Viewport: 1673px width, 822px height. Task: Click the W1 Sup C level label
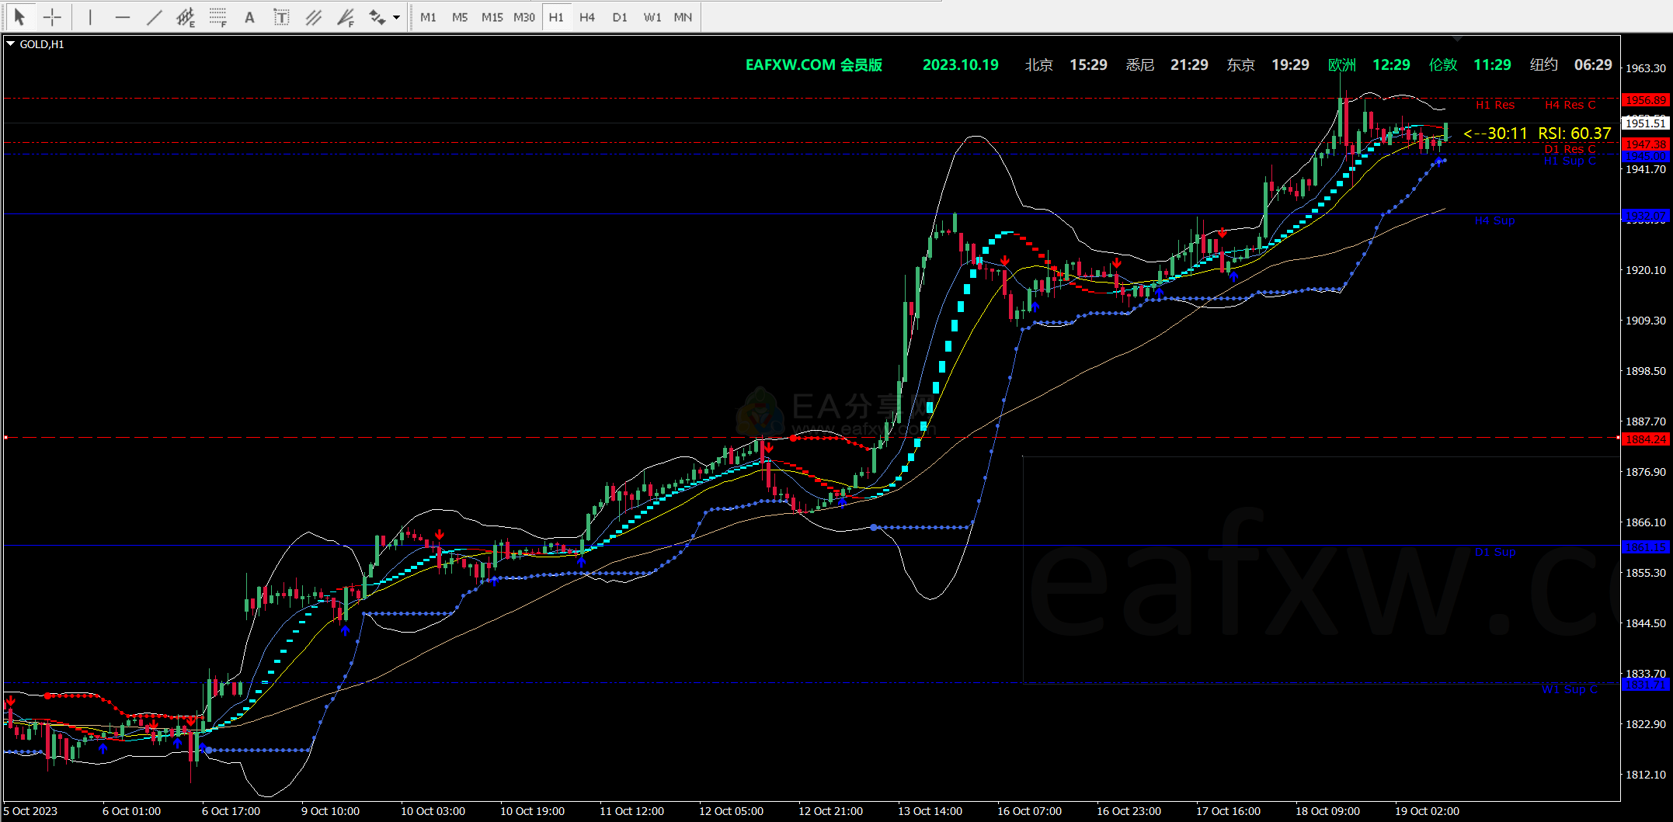coord(1570,689)
